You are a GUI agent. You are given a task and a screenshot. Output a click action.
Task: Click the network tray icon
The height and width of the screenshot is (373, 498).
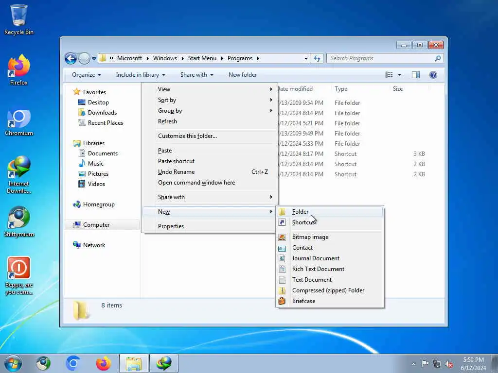point(437,364)
